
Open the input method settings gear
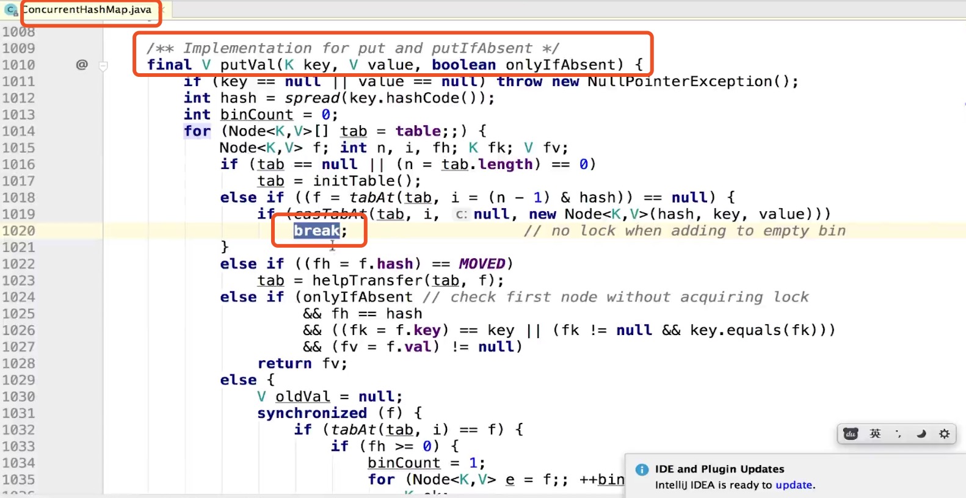[945, 434]
